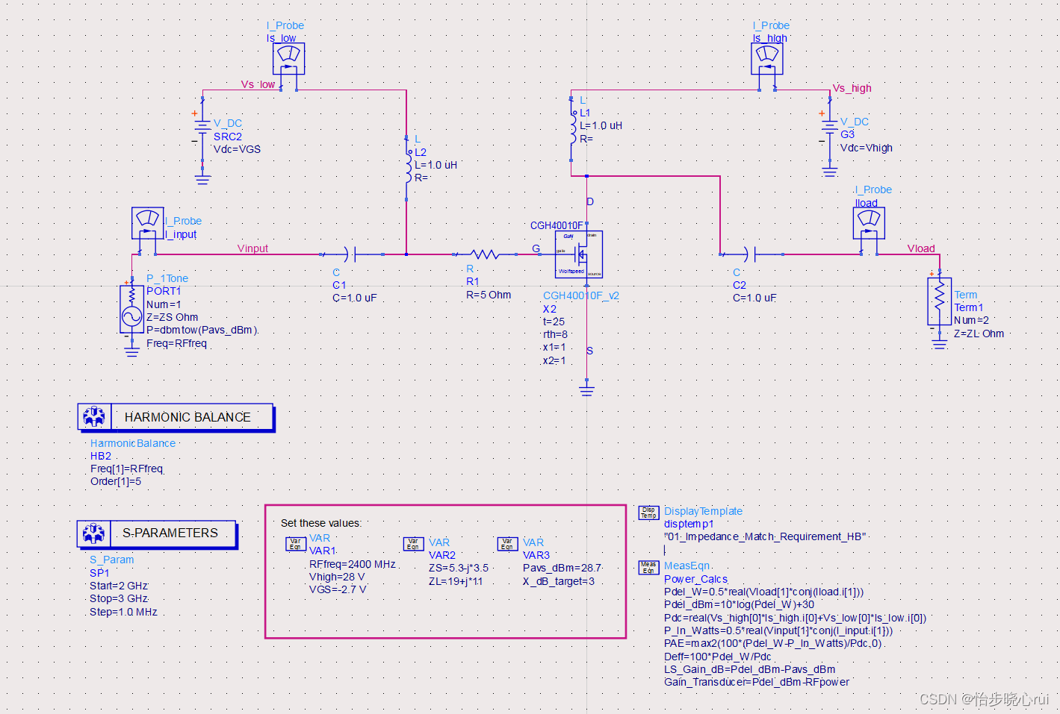1060x714 pixels.
Task: Select inductor L2 symbol
Action: pyautogui.click(x=408, y=167)
